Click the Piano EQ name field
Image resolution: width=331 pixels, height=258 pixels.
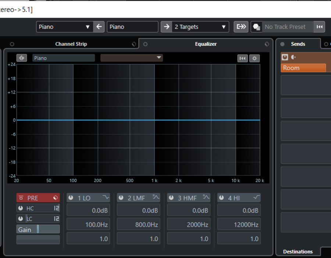(x=64, y=58)
